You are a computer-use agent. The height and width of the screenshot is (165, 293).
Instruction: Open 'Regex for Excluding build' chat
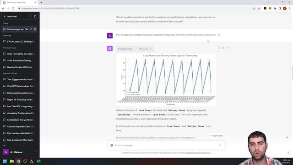(x=19, y=100)
